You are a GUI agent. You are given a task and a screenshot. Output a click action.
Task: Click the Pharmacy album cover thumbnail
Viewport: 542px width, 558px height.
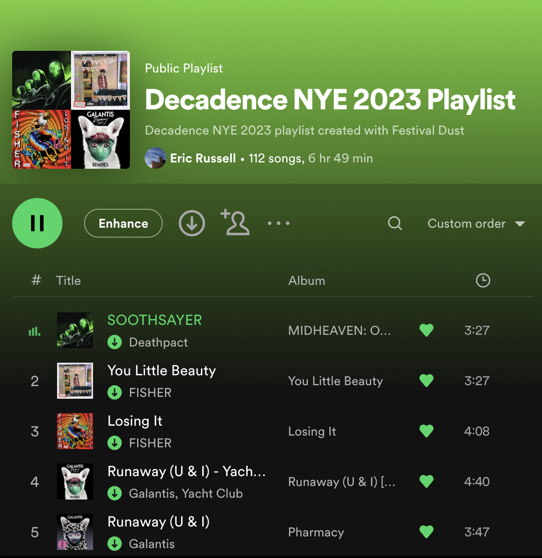[75, 532]
